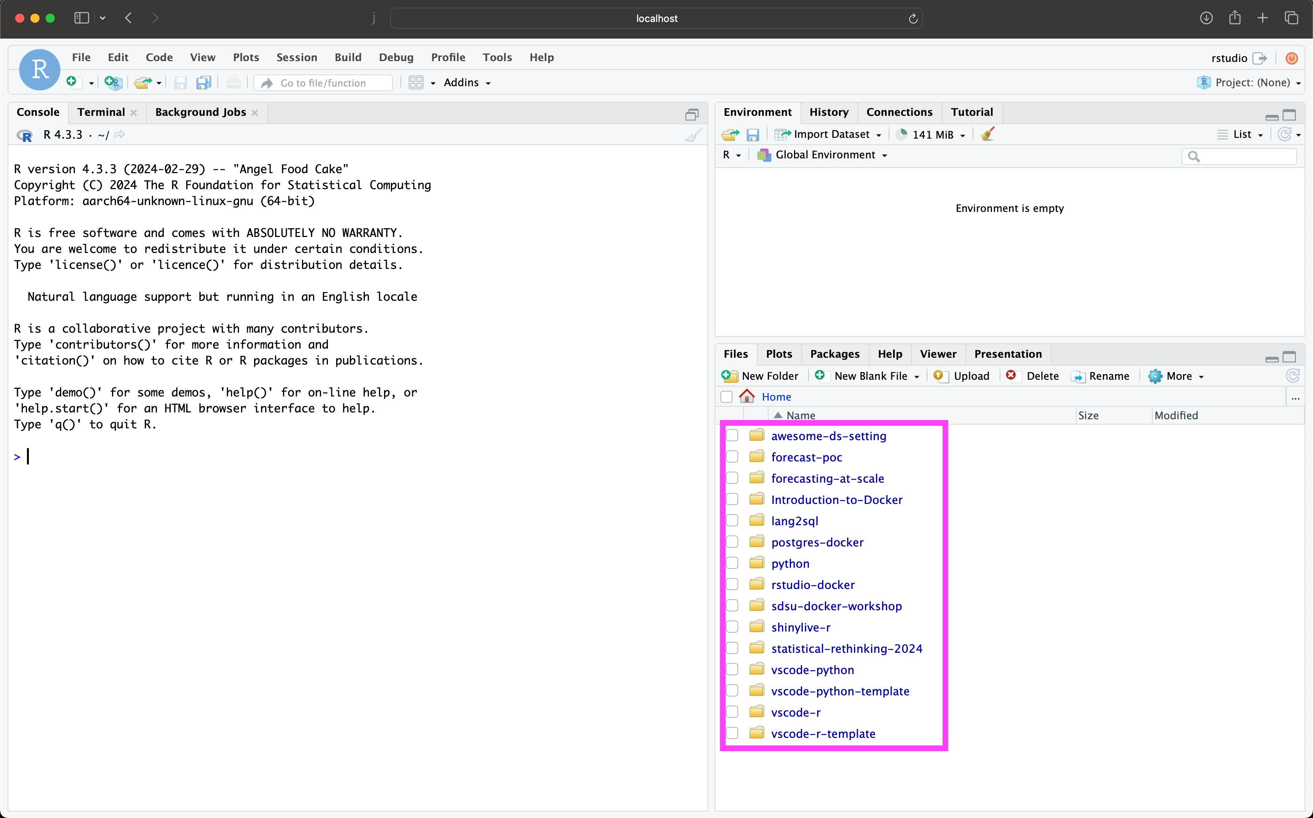
Task: Click the Print icon in main toolbar
Action: pyautogui.click(x=233, y=82)
